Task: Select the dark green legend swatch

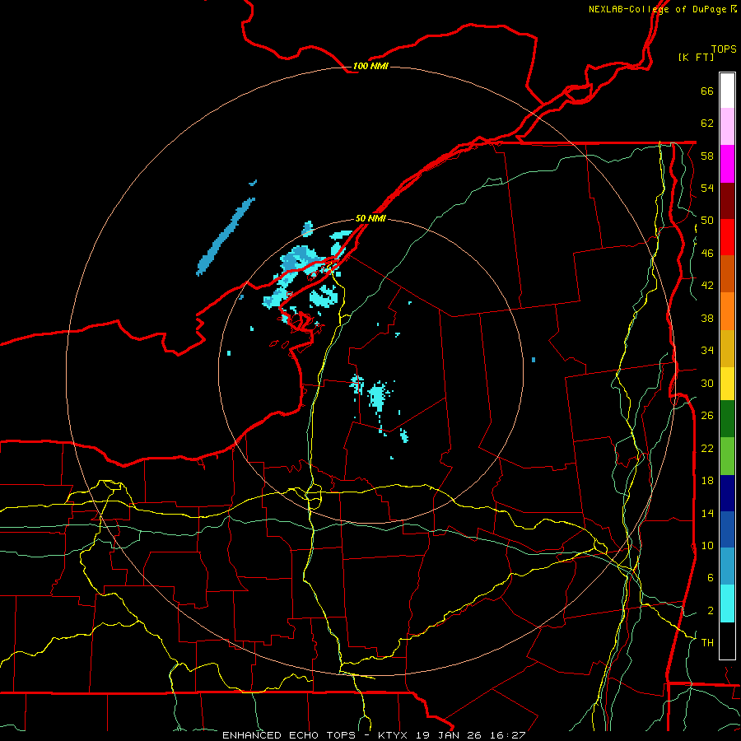Action: (727, 419)
